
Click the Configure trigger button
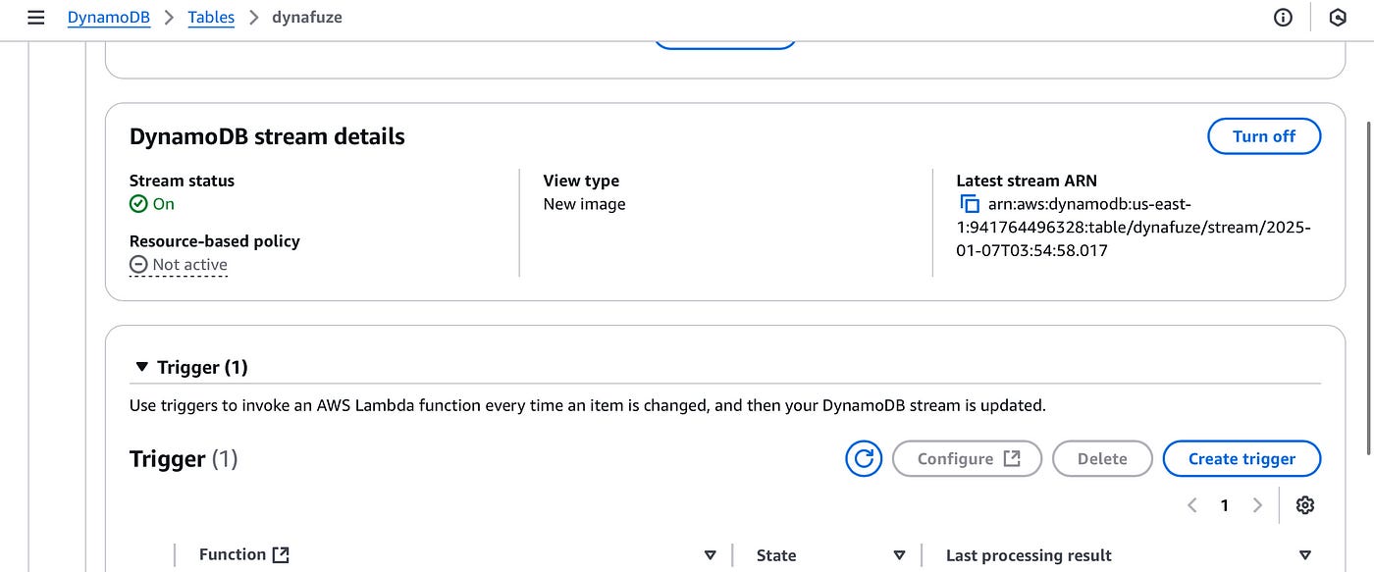967,458
